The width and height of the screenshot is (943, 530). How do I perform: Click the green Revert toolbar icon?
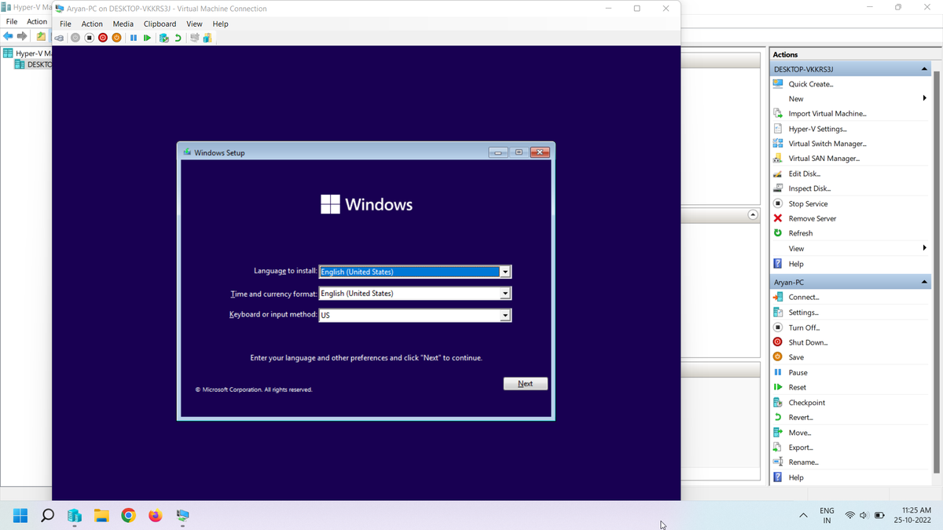(x=178, y=38)
